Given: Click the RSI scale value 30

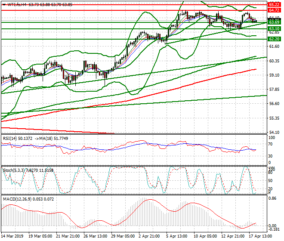Looking at the screenshot, I should [x=270, y=156].
